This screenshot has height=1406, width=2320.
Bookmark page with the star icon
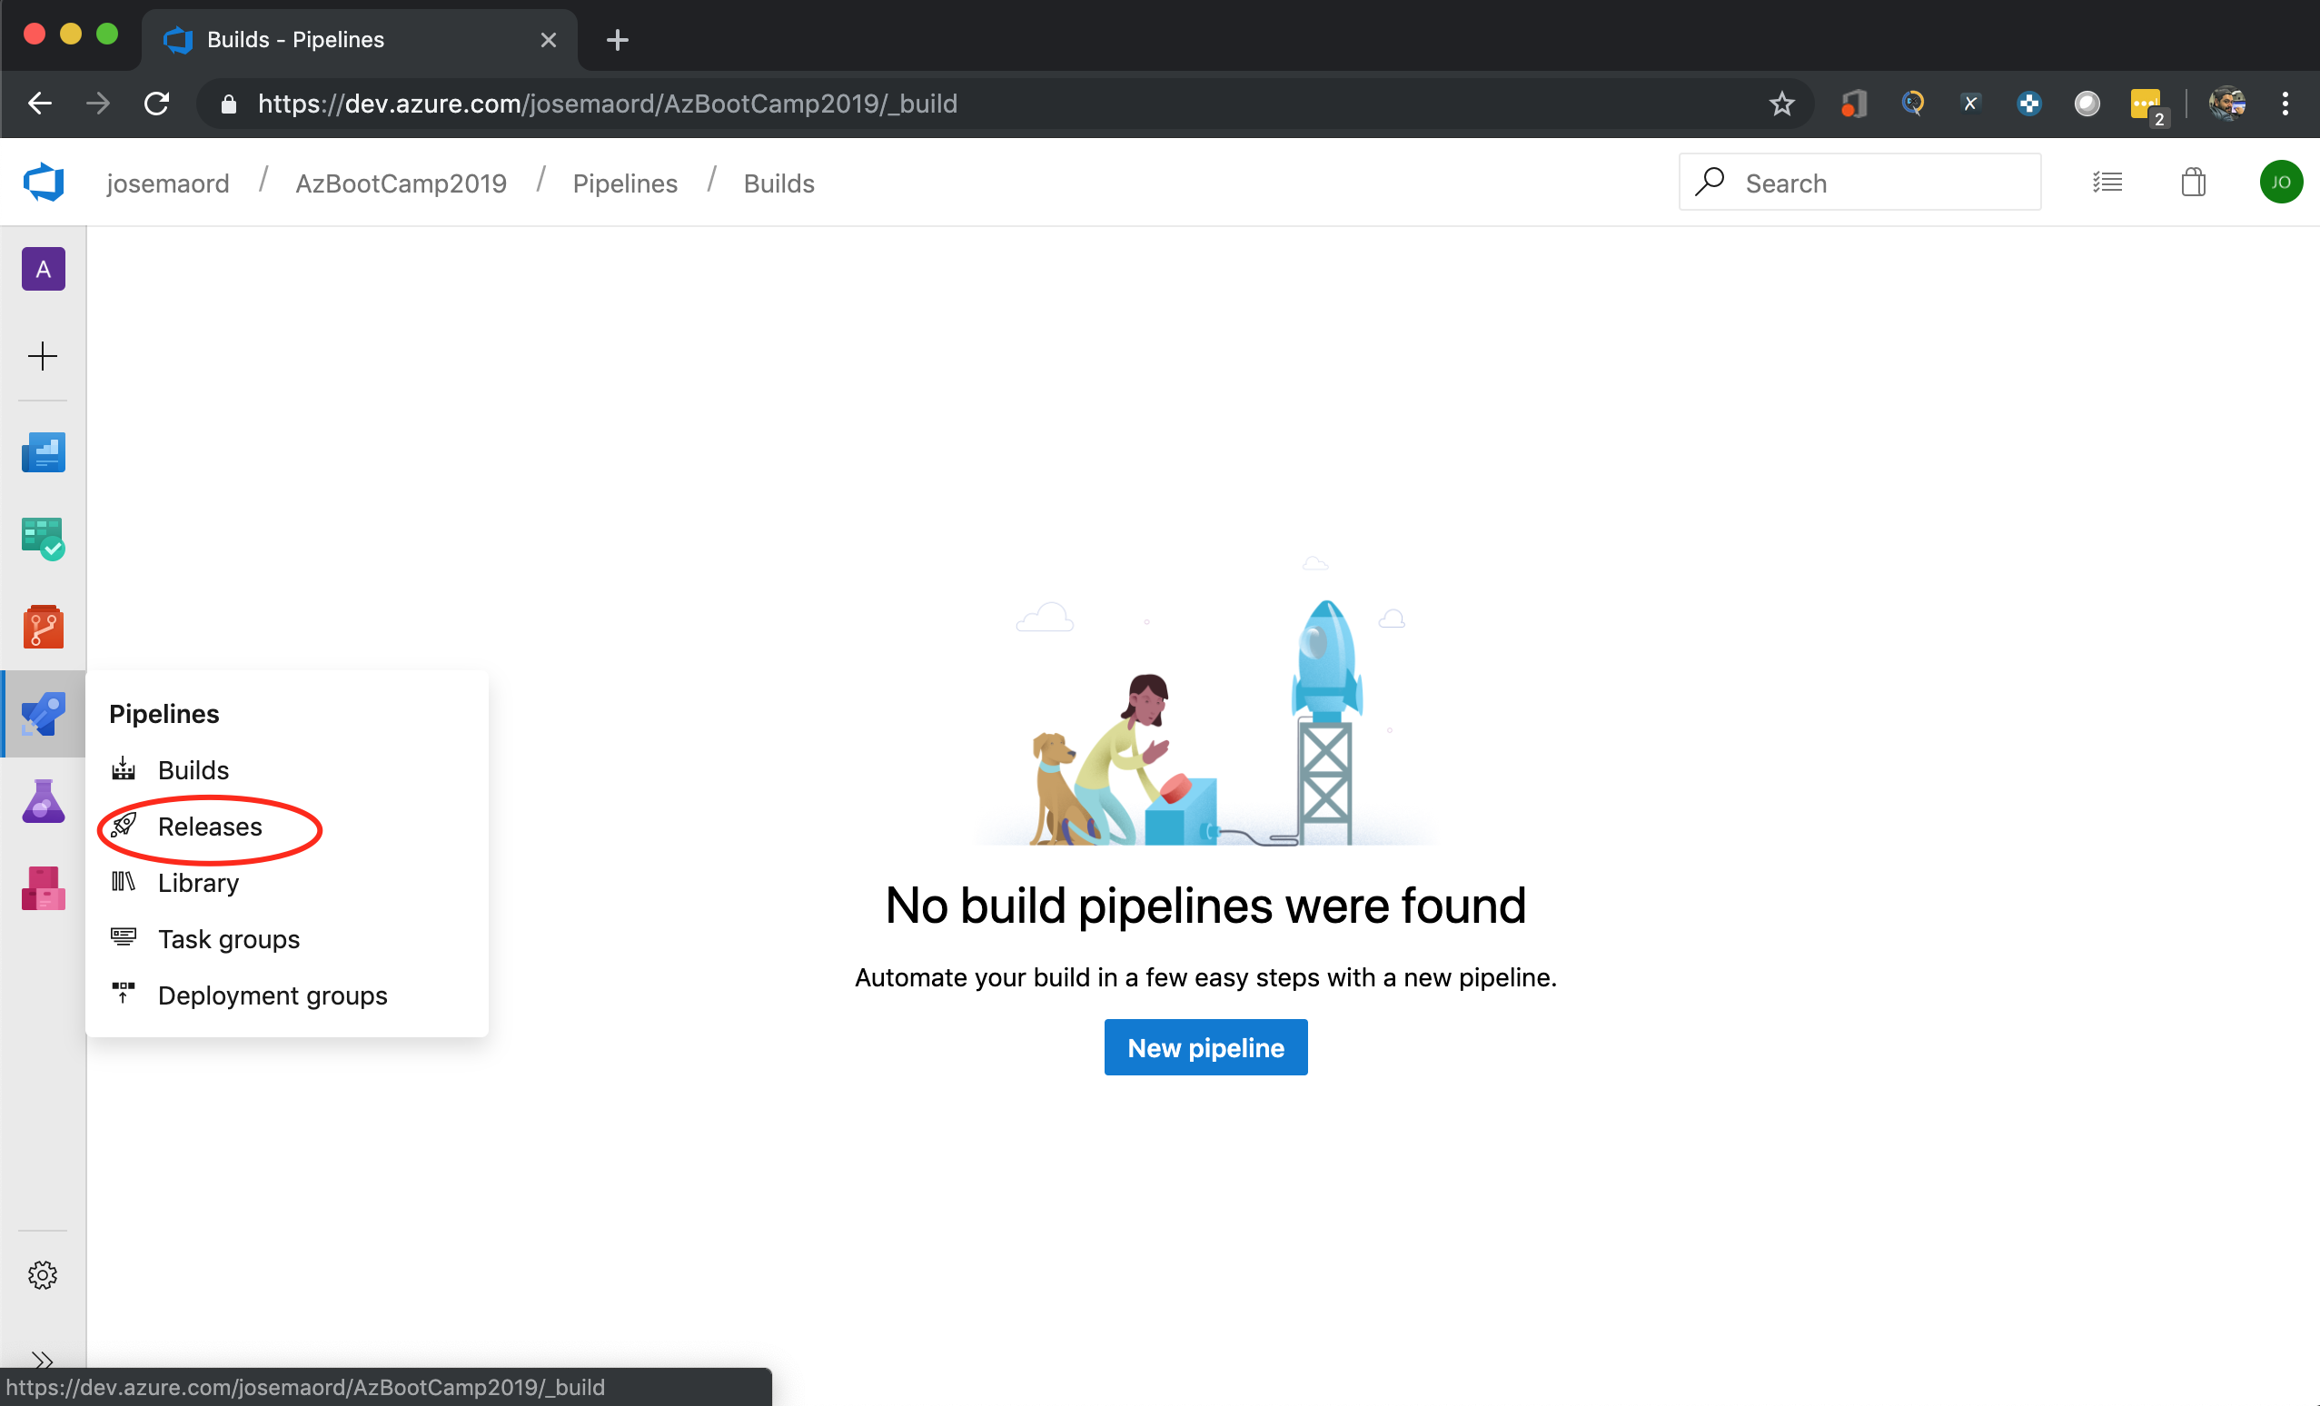(x=1780, y=104)
